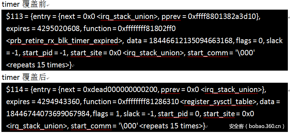The image size is (290, 133).
Task: Click the 安全客 bobao.360.cn watermark
Action: (257, 126)
